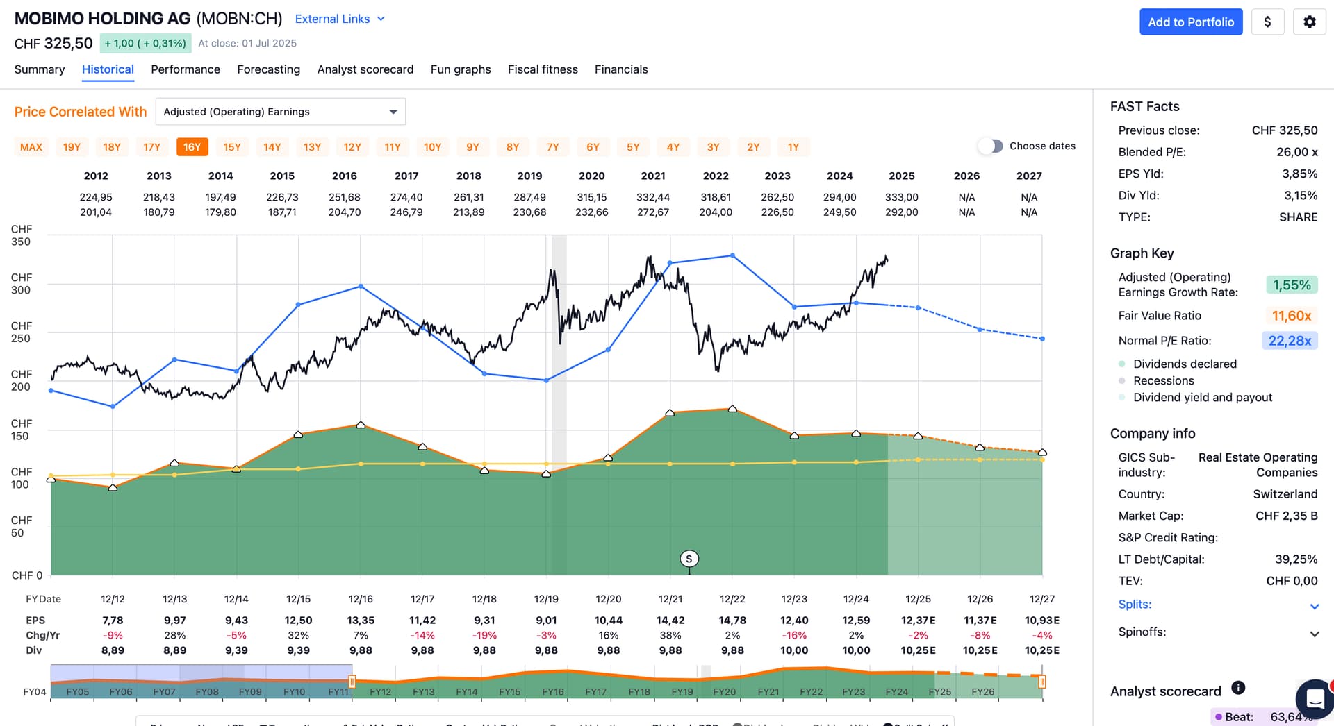1334x726 pixels.
Task: Click the Splits label link
Action: (x=1135, y=605)
